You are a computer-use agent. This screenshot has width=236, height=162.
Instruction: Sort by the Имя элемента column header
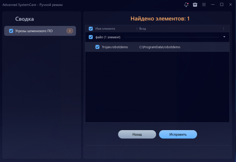pyautogui.click(x=105, y=29)
